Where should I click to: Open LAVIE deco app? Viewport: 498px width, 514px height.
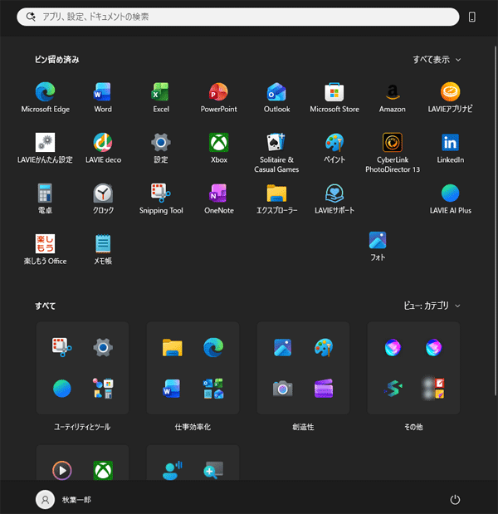(x=103, y=148)
